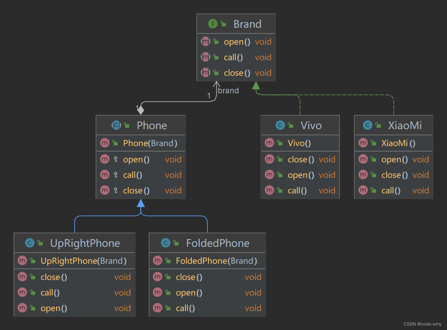Select open() method in FoldedPhone box
This screenshot has width=447, height=330.
207,292
